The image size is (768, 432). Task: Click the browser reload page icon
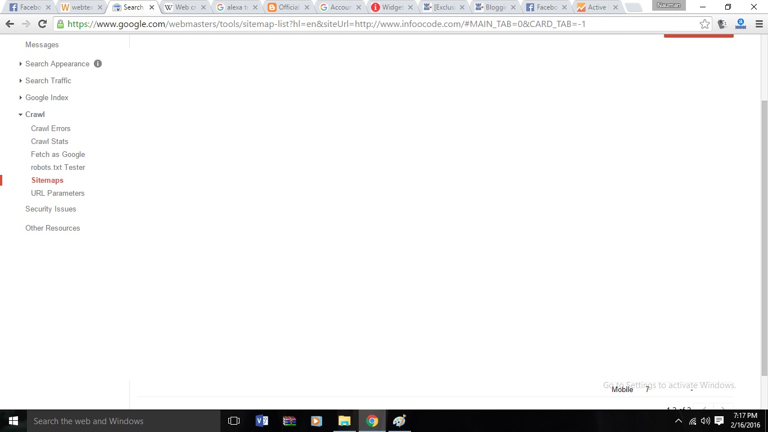point(42,24)
